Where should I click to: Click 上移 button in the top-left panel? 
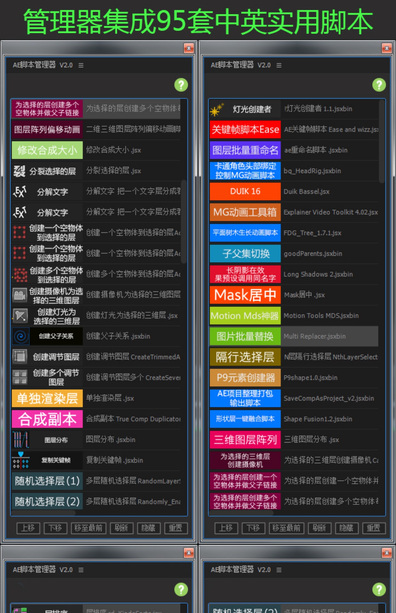28,528
